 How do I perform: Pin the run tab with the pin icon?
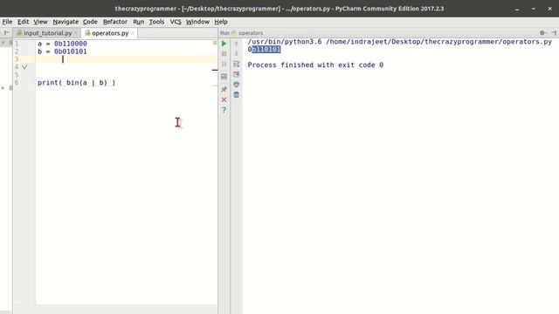tap(224, 89)
